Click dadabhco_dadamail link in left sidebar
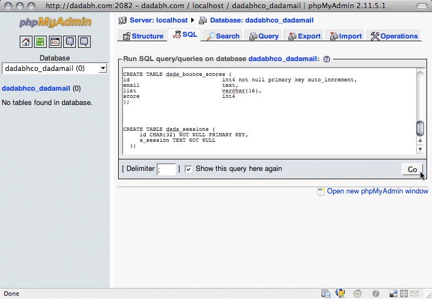Viewport: 432px width, 299px height. (x=36, y=88)
